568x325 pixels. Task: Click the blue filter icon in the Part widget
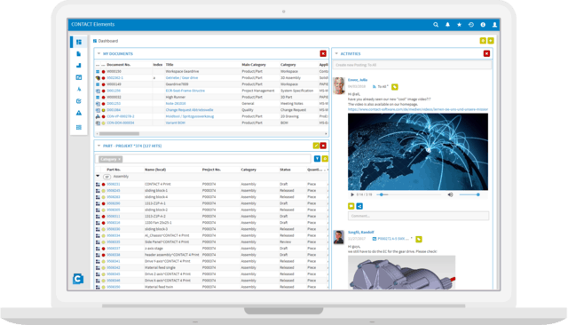click(x=317, y=159)
